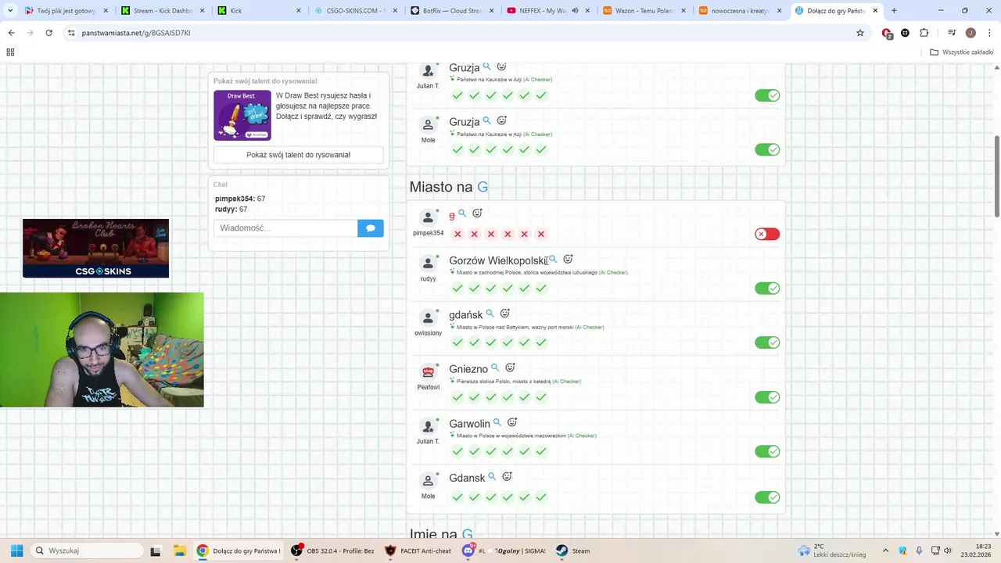Click the Windows taskbar search box
The image size is (1001, 563).
point(88,550)
